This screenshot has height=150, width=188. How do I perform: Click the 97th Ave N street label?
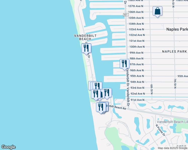[137, 64]
